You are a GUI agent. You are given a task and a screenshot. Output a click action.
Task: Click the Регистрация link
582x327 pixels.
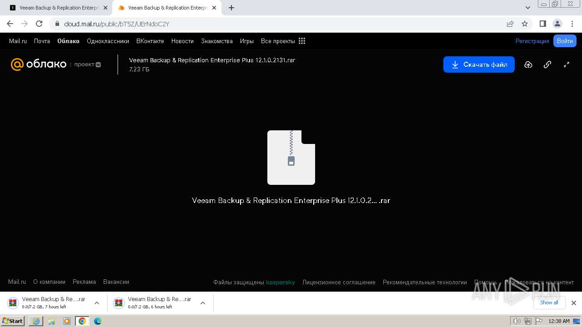click(532, 41)
